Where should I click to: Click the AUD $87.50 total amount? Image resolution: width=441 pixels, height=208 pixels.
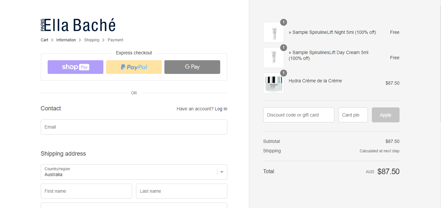383,172
